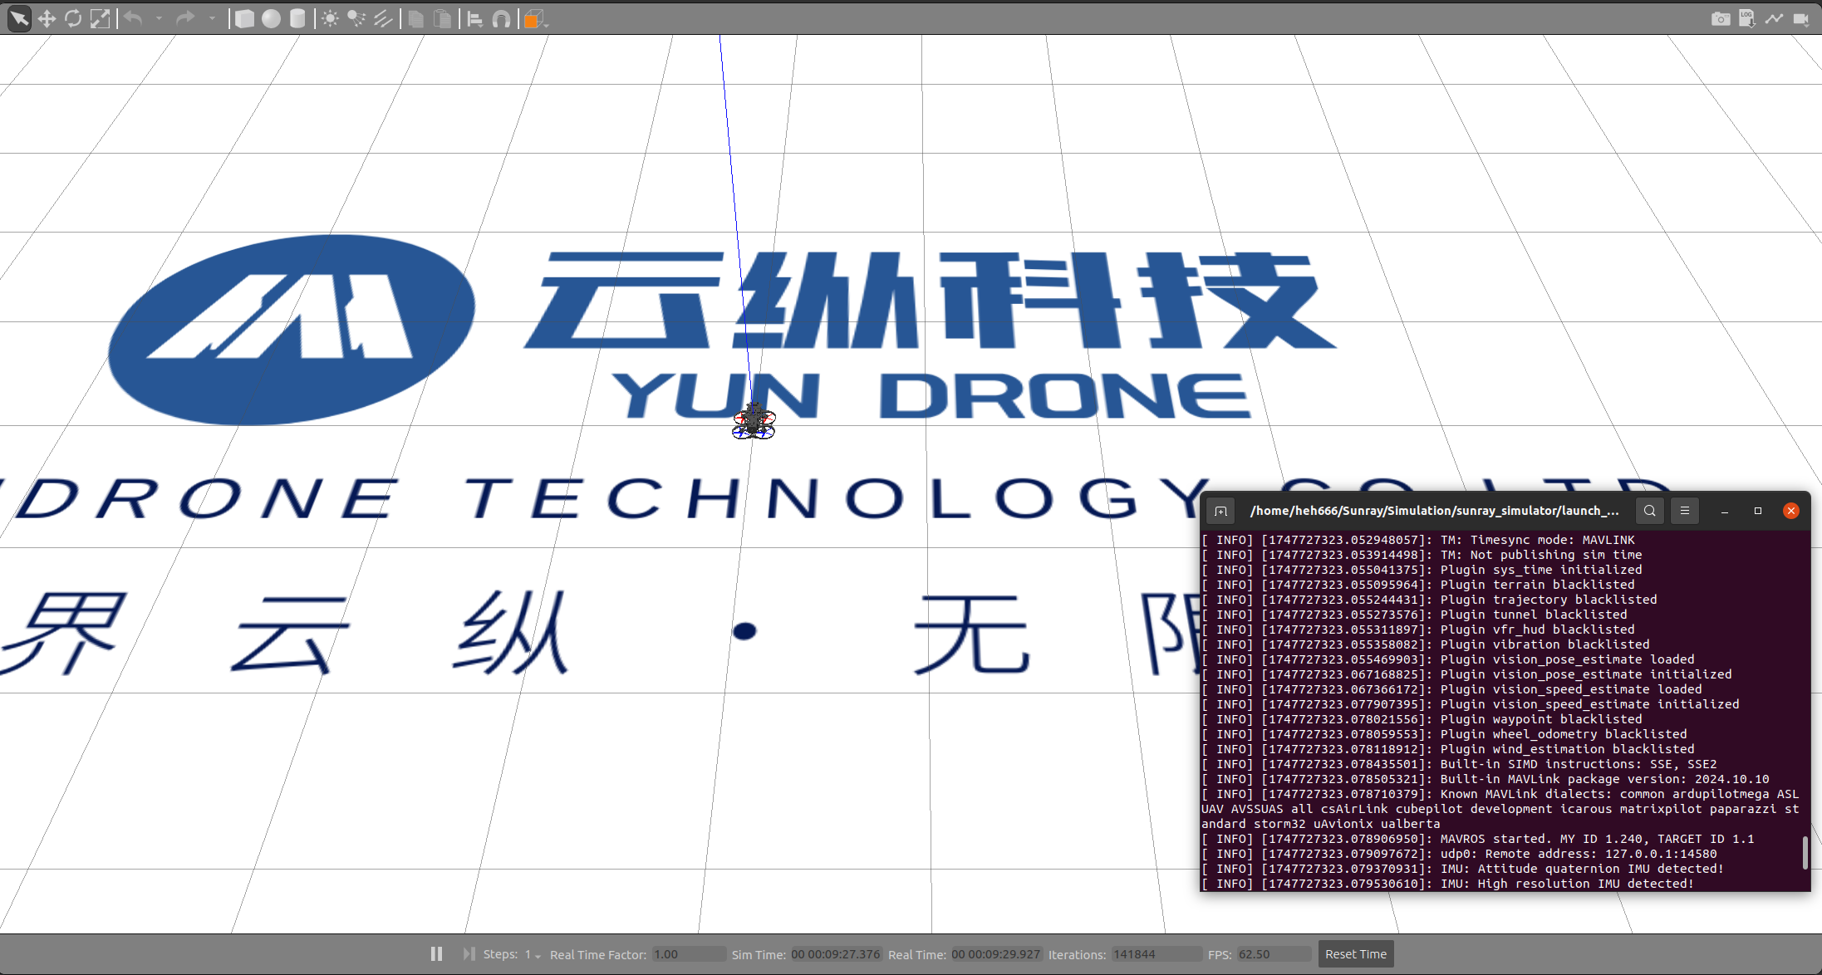Image resolution: width=1822 pixels, height=975 pixels.
Task: Click the Sim Time value field
Action: pos(835,954)
